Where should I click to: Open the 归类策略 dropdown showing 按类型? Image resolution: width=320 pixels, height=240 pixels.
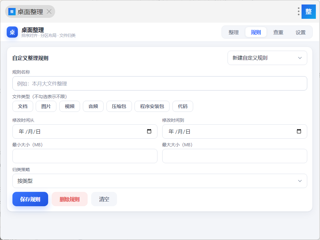point(160,181)
